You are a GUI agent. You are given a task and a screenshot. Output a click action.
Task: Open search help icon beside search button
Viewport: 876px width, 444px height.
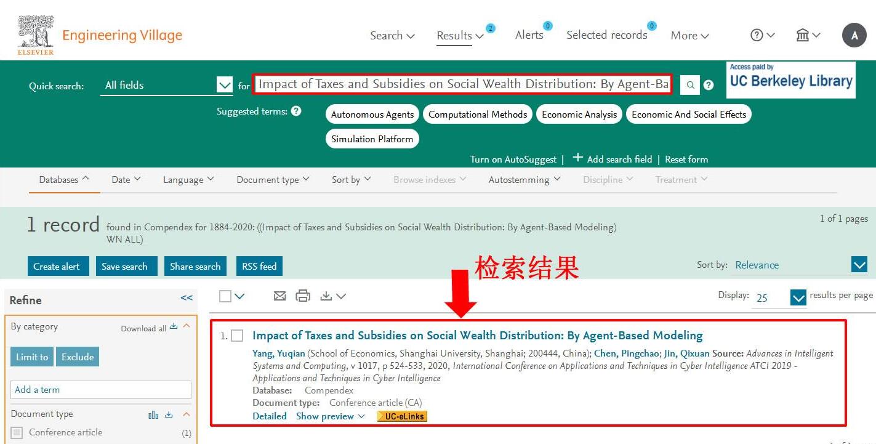[709, 85]
